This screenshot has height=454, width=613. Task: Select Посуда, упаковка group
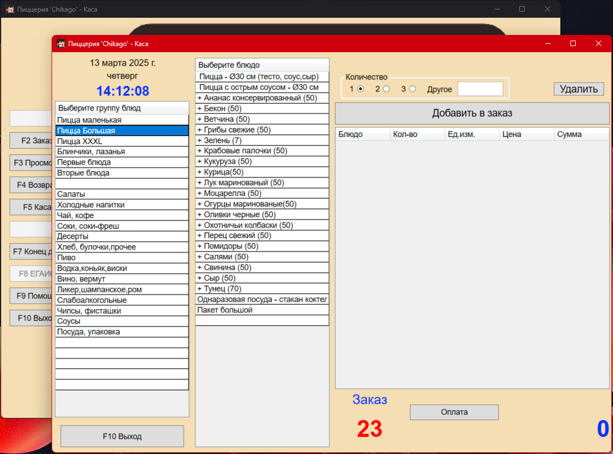(x=122, y=331)
